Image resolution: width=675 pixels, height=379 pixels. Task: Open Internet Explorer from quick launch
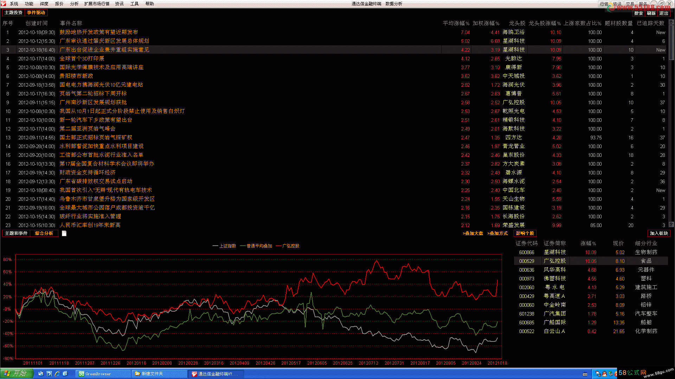(x=57, y=374)
